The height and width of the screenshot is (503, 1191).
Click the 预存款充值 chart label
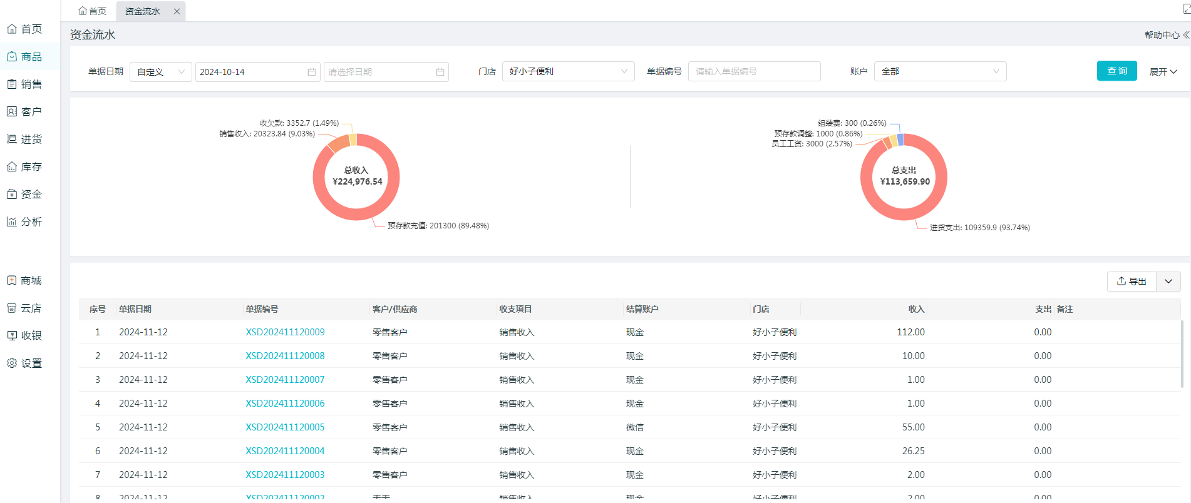[x=438, y=226]
